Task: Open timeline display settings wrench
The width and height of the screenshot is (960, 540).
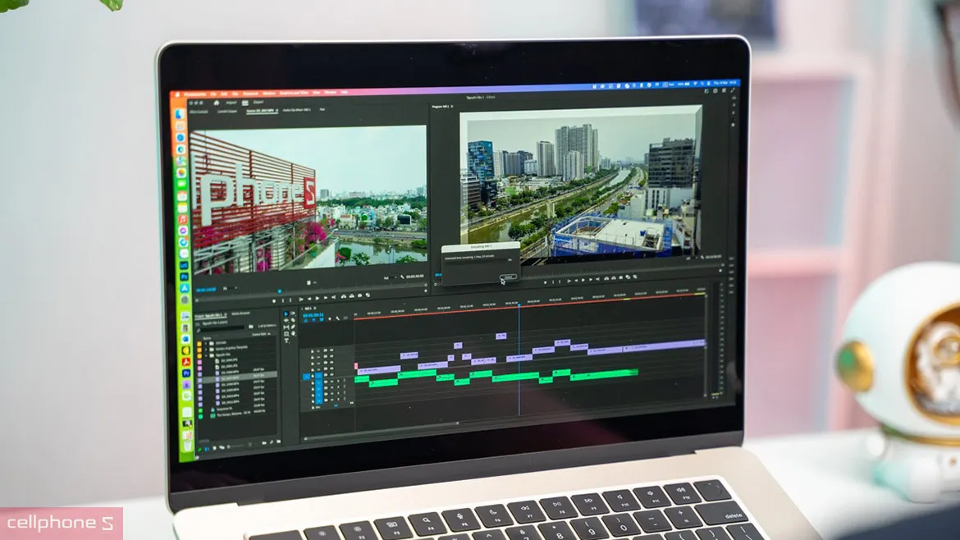Action: [338, 318]
